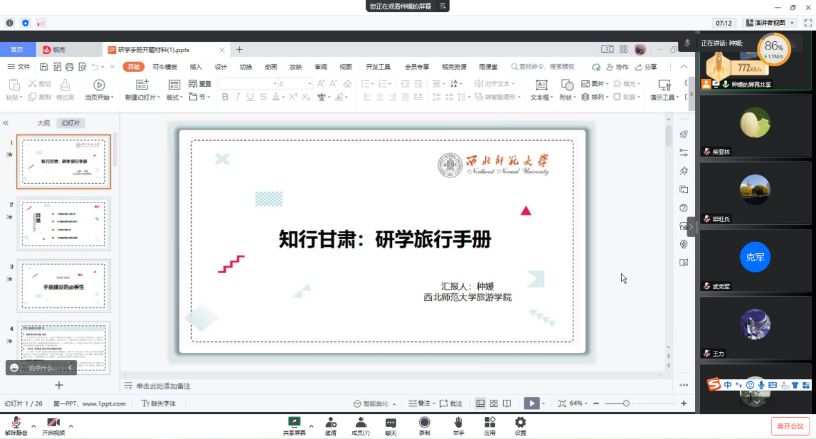The width and height of the screenshot is (816, 439).
Task: Open the 聊天 chat icon
Action: pyautogui.click(x=391, y=422)
